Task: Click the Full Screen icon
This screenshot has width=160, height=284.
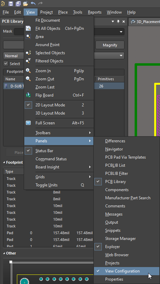Action: pyautogui.click(x=28, y=123)
